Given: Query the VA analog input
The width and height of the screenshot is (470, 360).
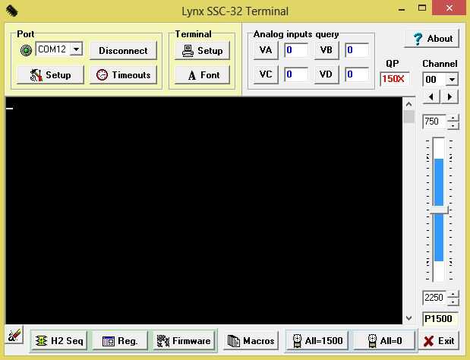Looking at the screenshot, I should coord(266,50).
